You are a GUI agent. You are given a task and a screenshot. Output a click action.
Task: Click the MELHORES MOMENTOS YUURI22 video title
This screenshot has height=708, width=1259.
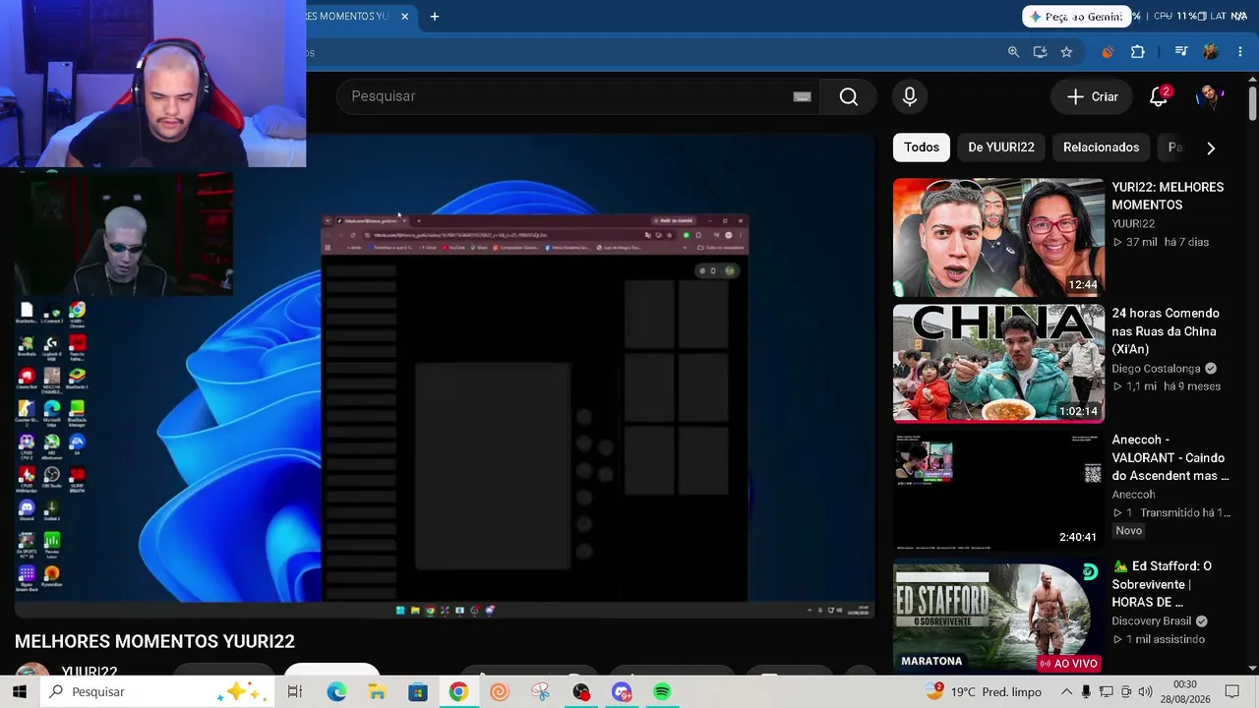coord(154,641)
